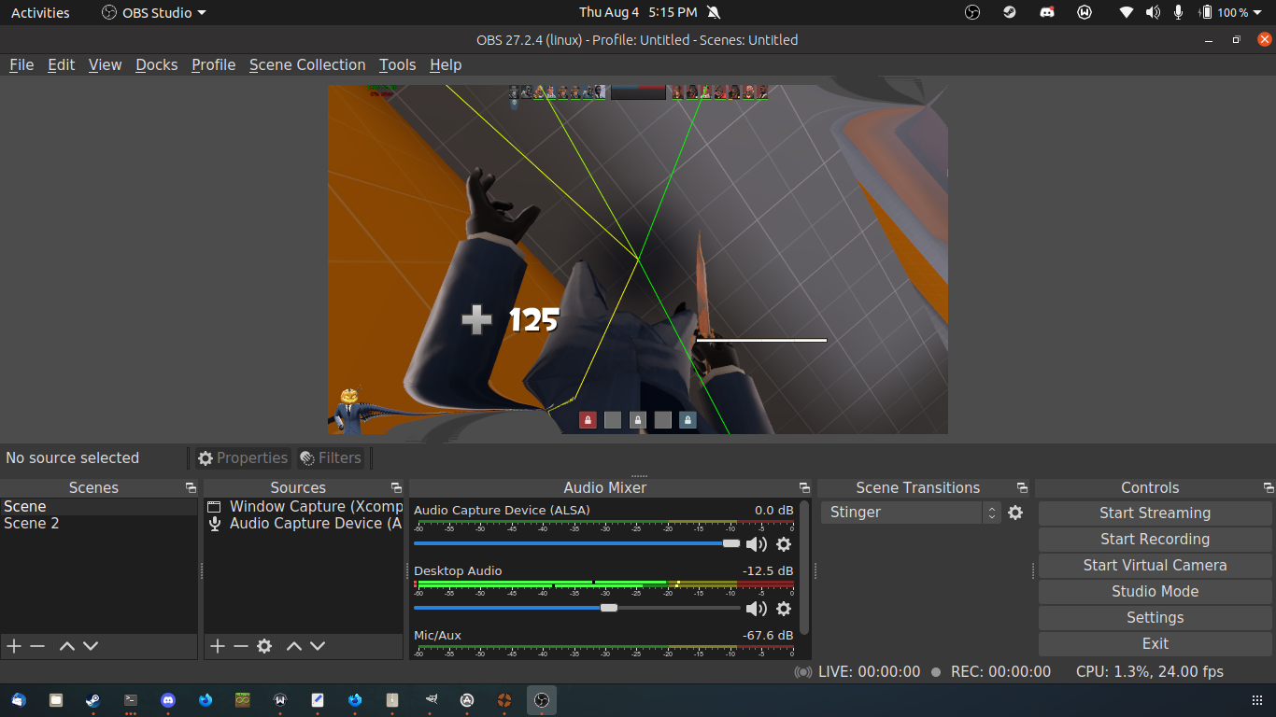Show all applications grid button
The height and width of the screenshot is (717, 1276).
click(x=1256, y=700)
